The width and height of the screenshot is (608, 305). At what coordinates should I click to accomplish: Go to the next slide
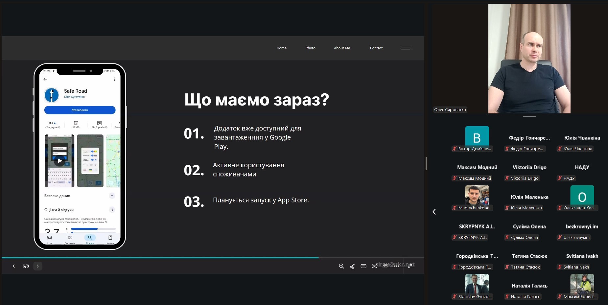pyautogui.click(x=38, y=266)
